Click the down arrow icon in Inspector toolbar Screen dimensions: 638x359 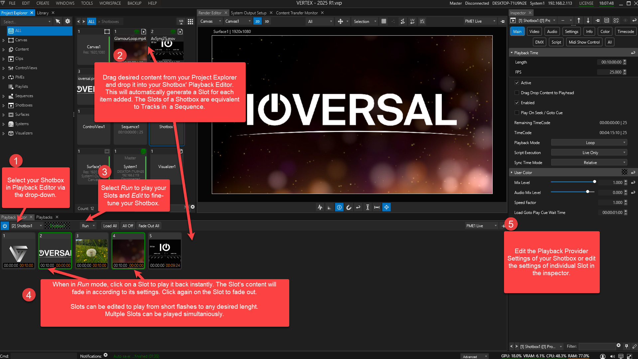pos(588,21)
